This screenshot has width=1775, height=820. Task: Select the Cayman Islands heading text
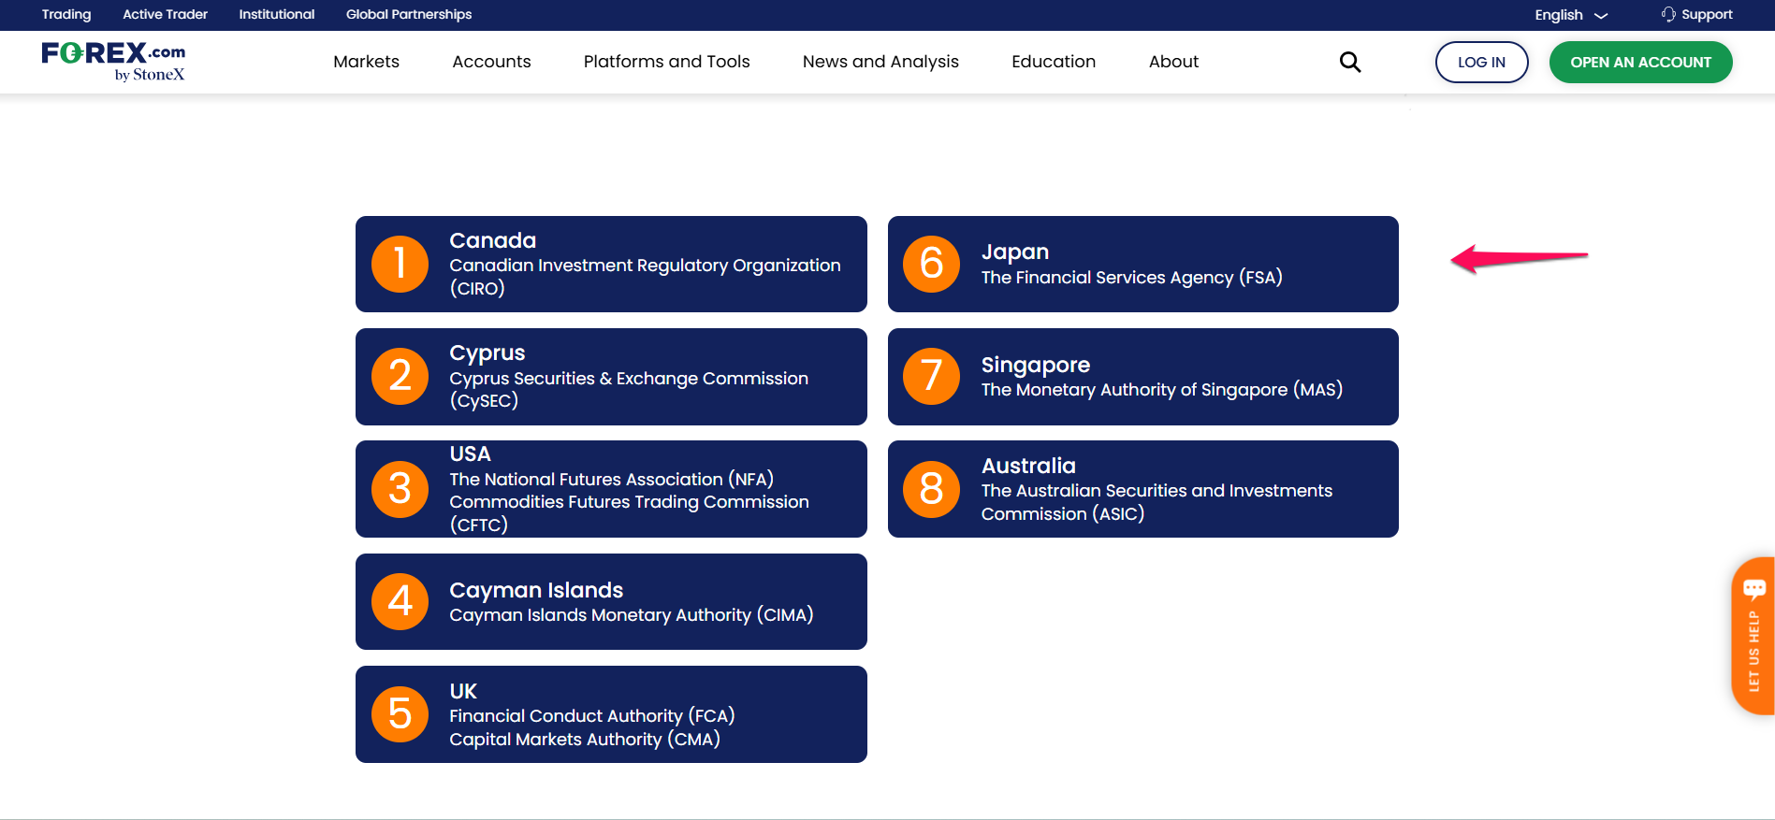coord(536,590)
